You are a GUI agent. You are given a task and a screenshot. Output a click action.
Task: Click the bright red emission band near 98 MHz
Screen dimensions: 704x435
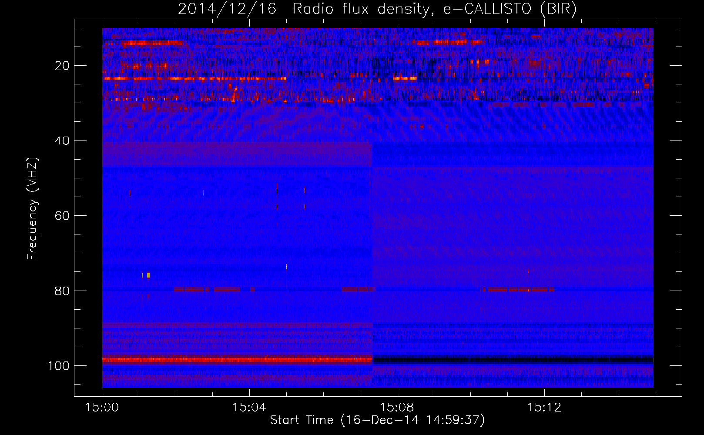coord(237,360)
